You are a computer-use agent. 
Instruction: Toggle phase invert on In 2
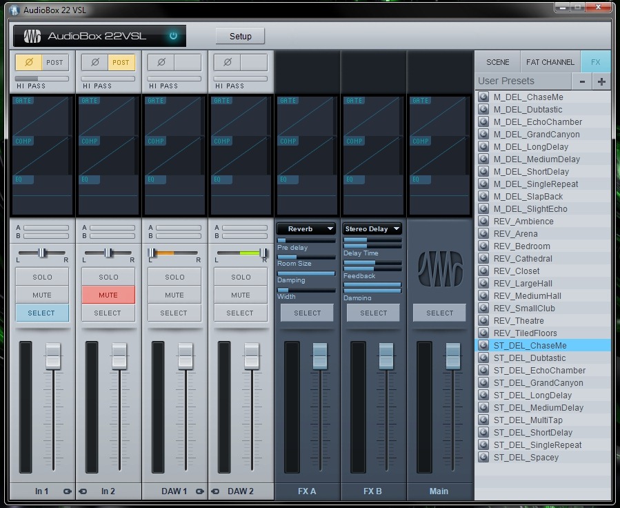(x=95, y=62)
